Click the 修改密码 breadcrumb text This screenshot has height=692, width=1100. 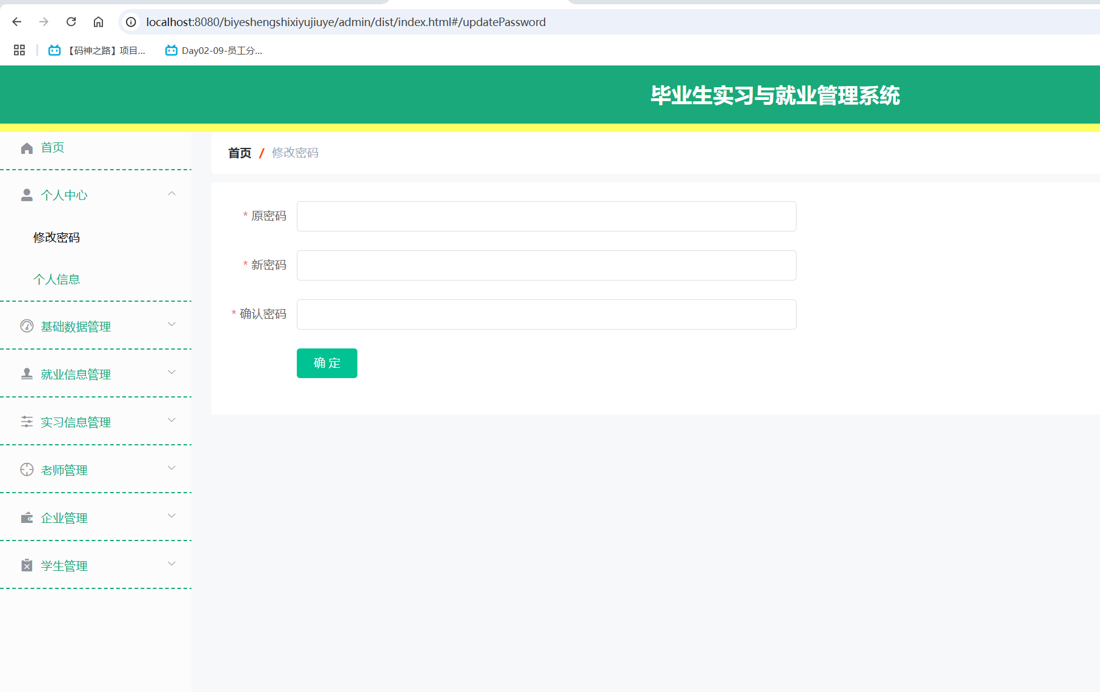point(295,153)
